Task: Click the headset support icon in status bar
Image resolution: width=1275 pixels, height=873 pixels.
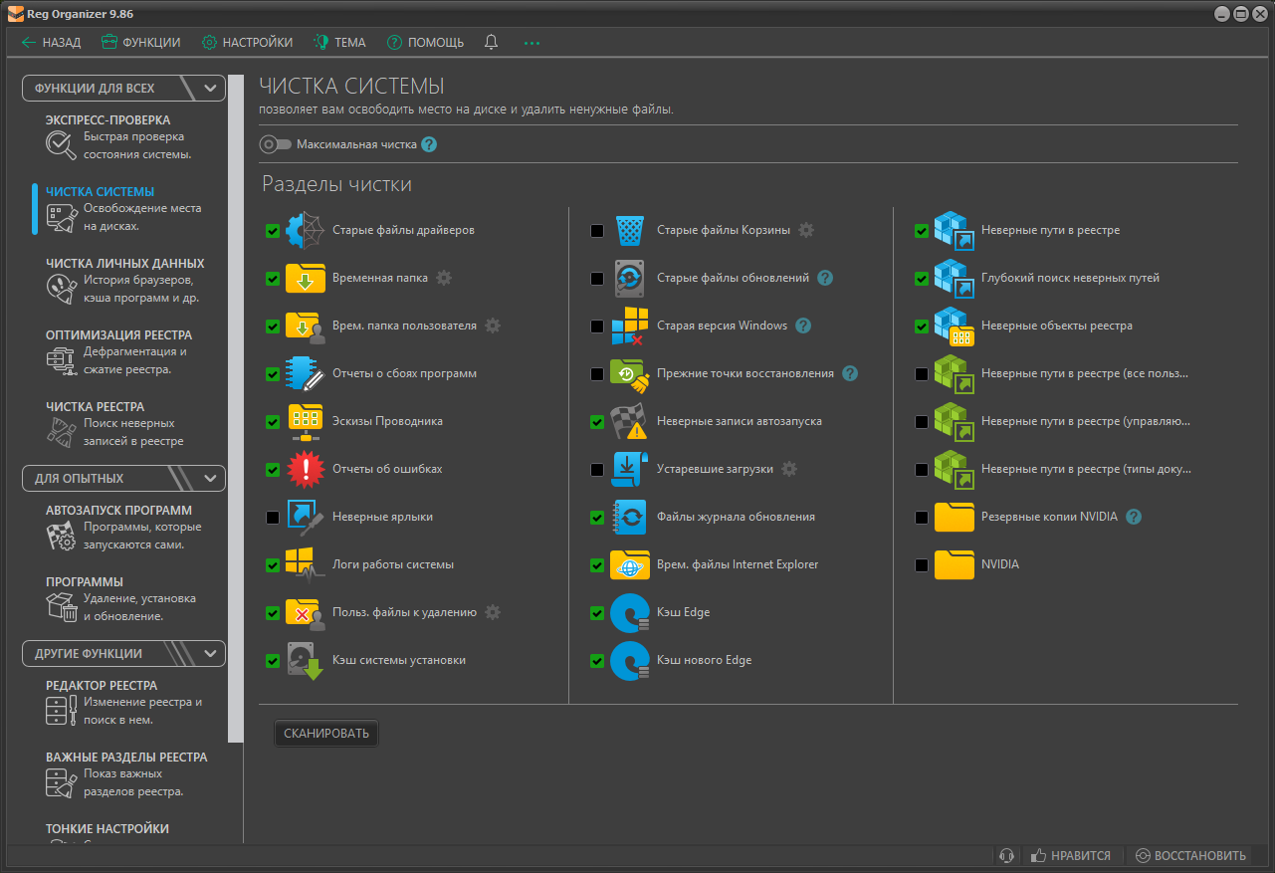Action: [x=1006, y=855]
